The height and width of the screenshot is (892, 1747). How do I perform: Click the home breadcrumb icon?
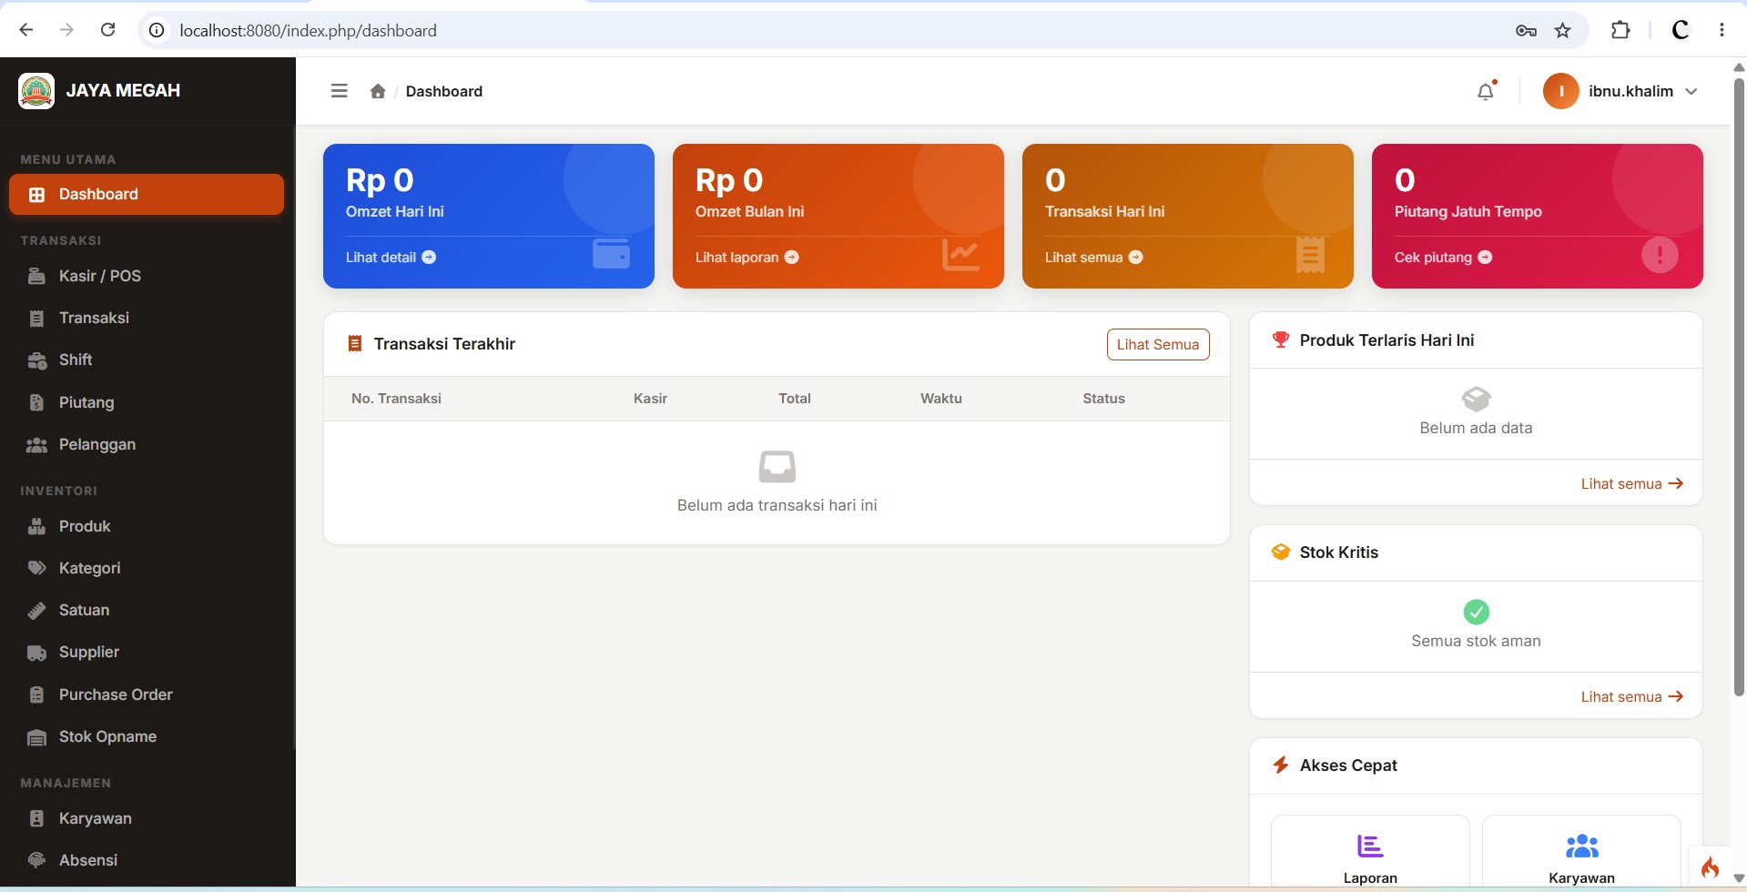coord(378,91)
